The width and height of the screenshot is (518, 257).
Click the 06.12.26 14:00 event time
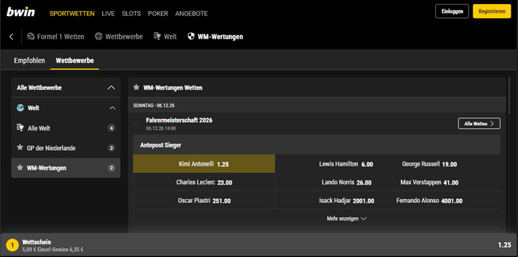pos(161,128)
